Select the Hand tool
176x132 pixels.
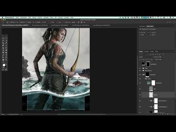pyautogui.click(x=3, y=60)
